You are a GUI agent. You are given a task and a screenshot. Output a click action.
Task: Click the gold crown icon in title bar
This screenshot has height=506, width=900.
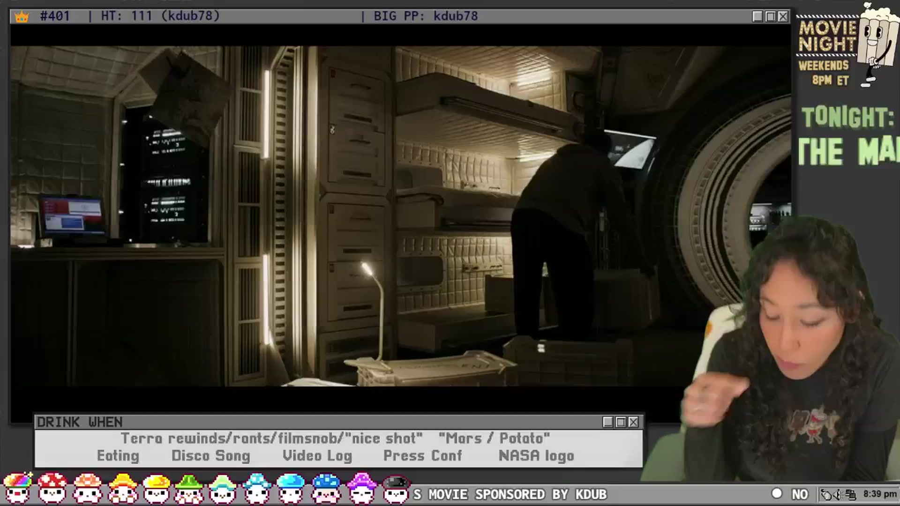point(22,17)
